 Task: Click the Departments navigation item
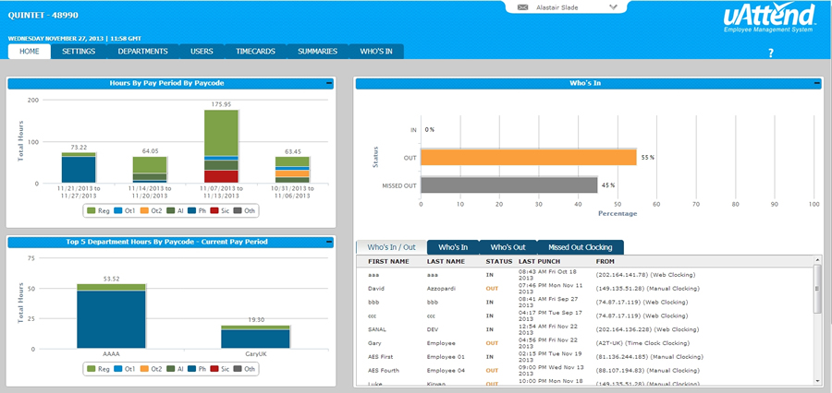click(142, 52)
